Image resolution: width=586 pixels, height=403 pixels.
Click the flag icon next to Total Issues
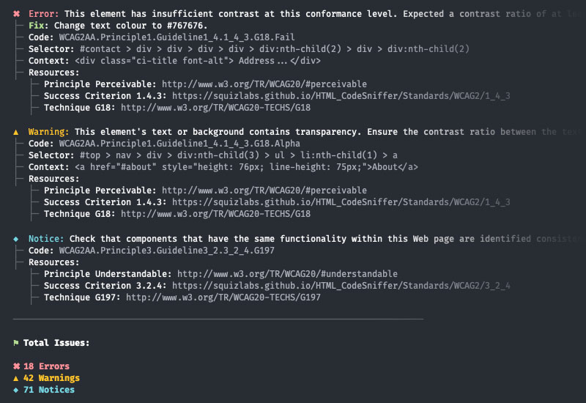pos(16,343)
